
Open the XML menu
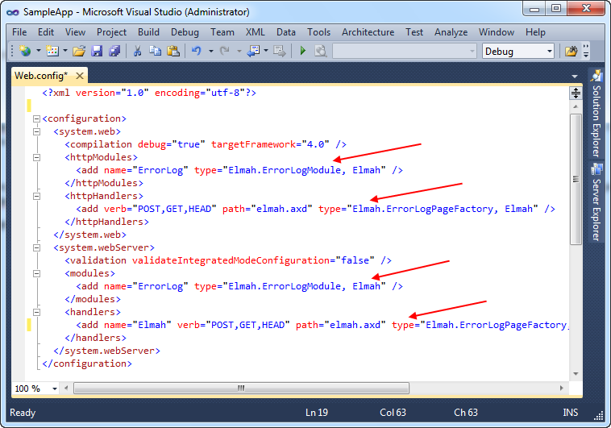click(x=255, y=32)
